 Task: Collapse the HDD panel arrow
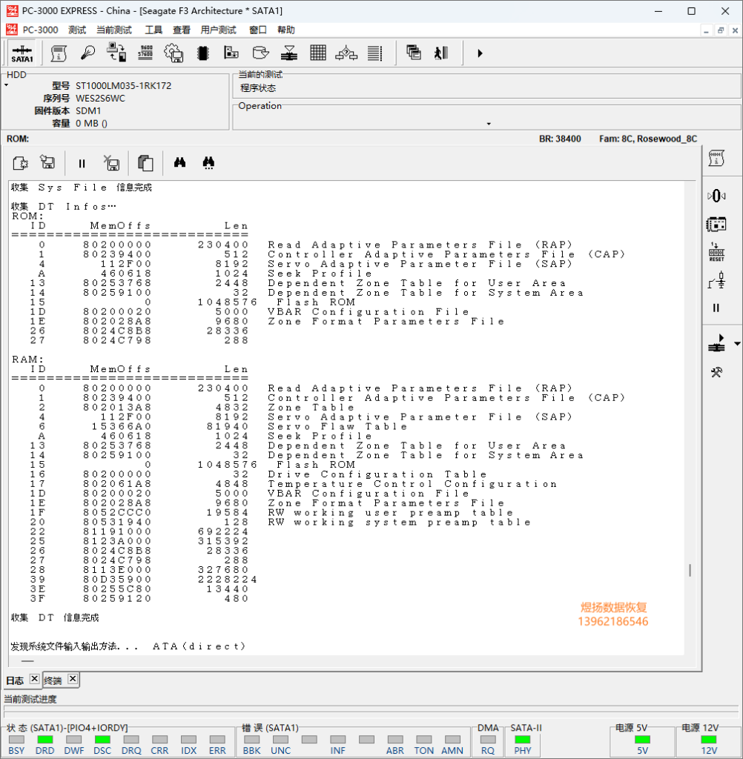6,85
